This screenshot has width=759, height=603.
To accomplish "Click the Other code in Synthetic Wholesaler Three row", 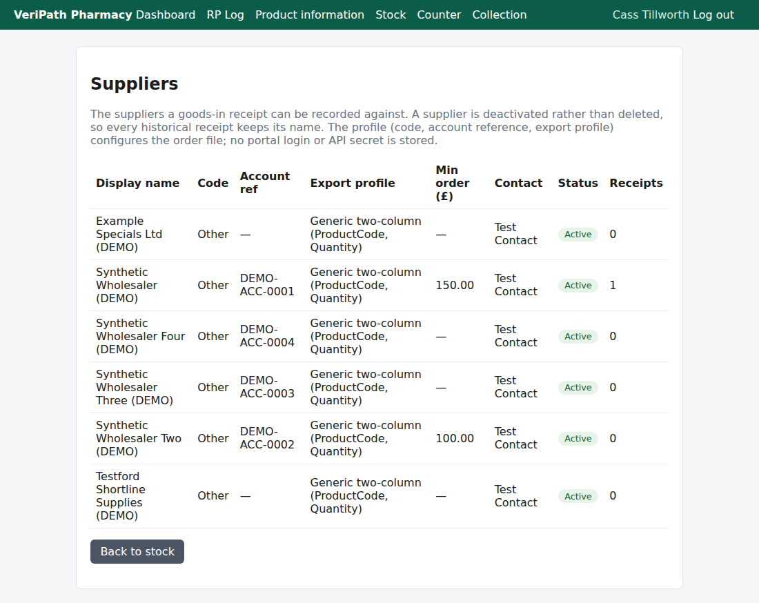I will point(213,387).
